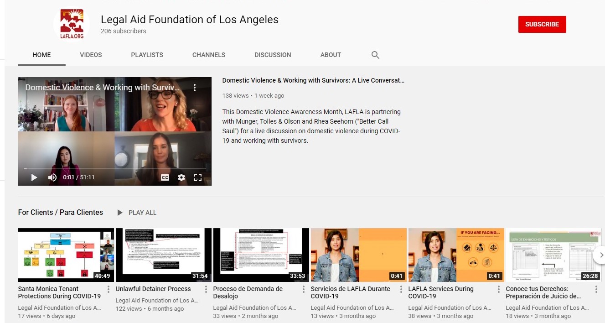Click the 122 views • 6 months ago text
The width and height of the screenshot is (605, 323).
coord(150,308)
